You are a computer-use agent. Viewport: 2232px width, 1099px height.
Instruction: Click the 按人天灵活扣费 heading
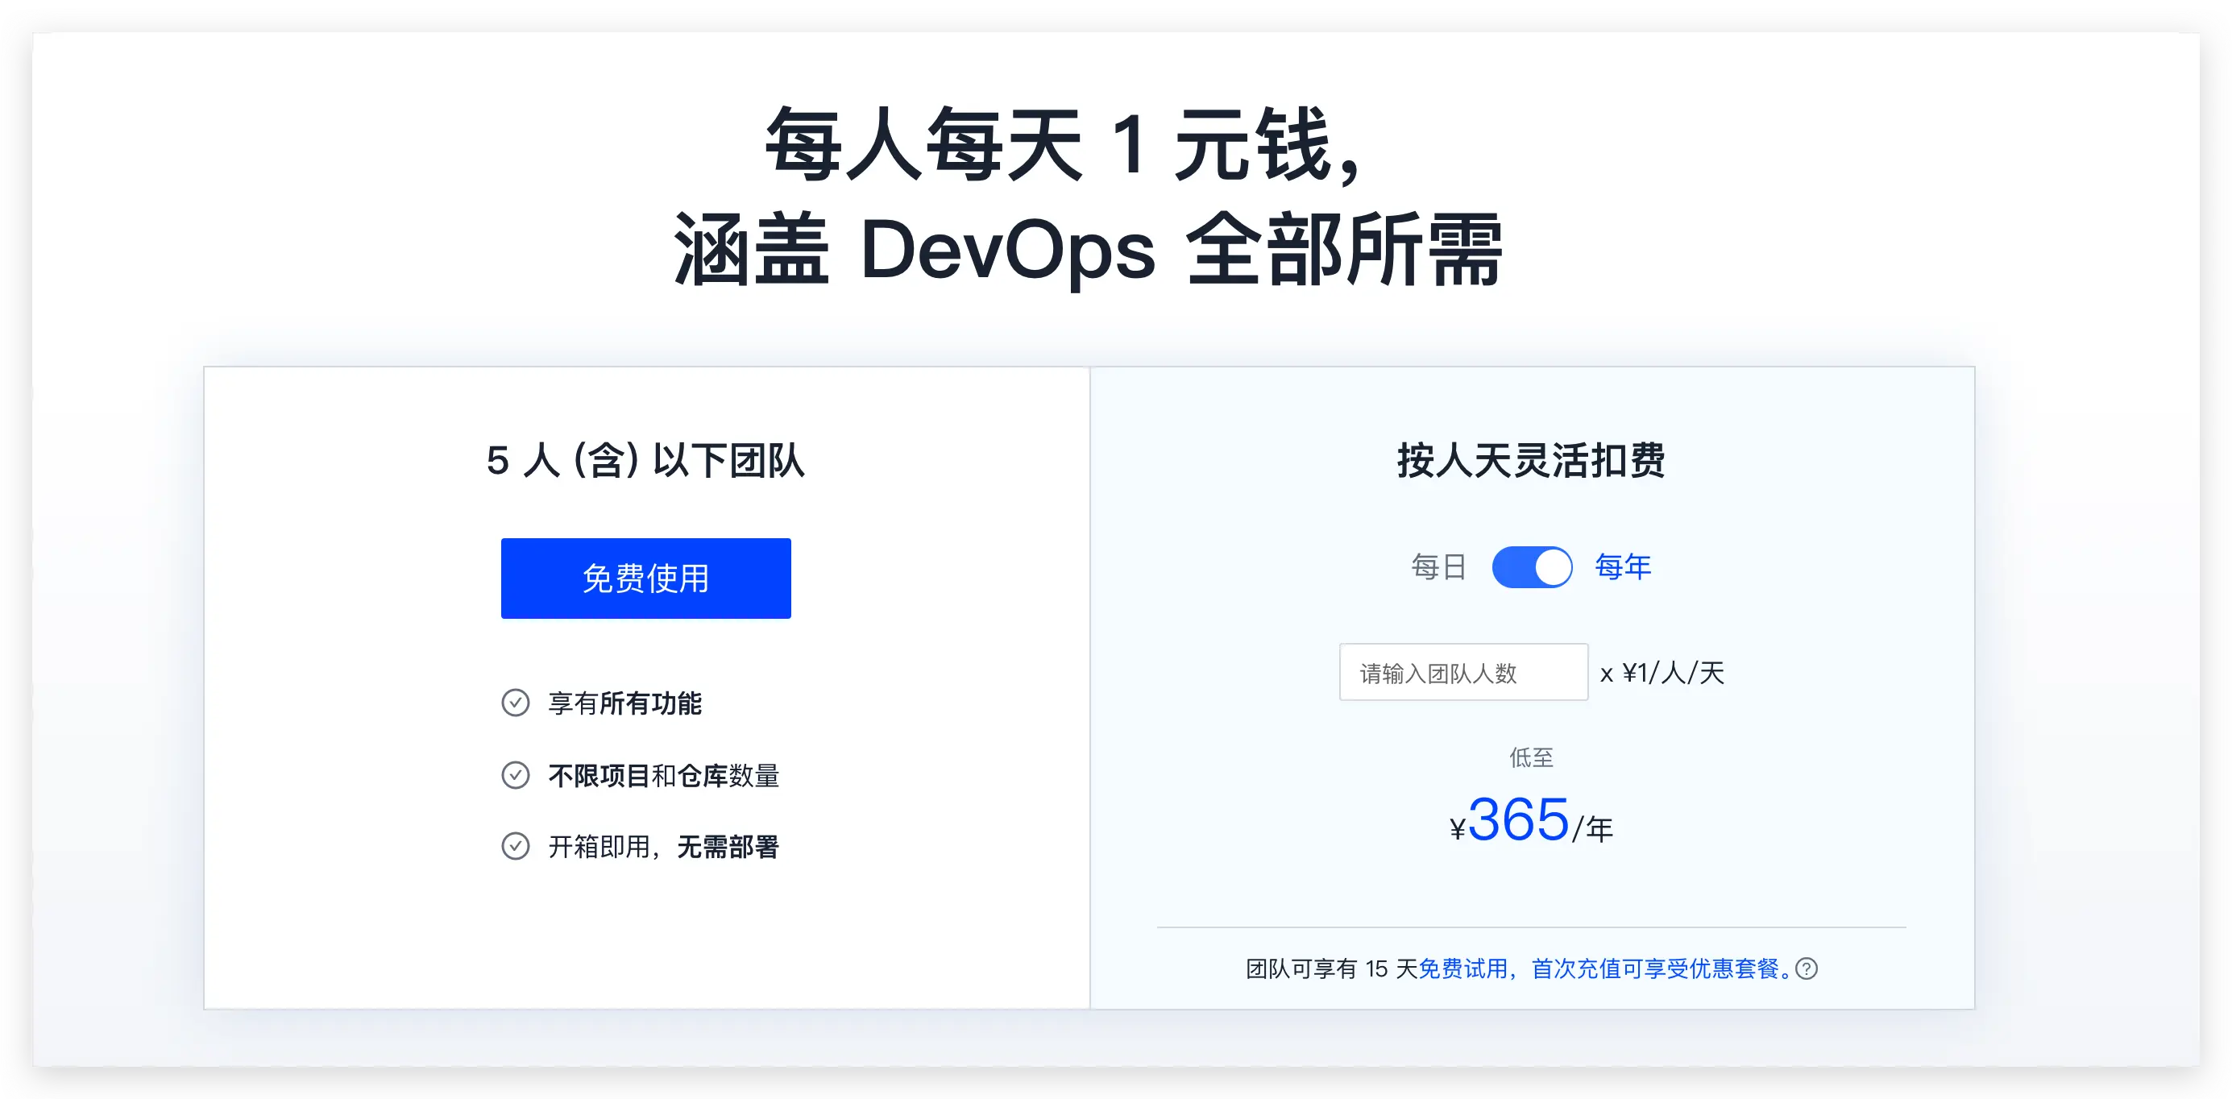[1531, 460]
